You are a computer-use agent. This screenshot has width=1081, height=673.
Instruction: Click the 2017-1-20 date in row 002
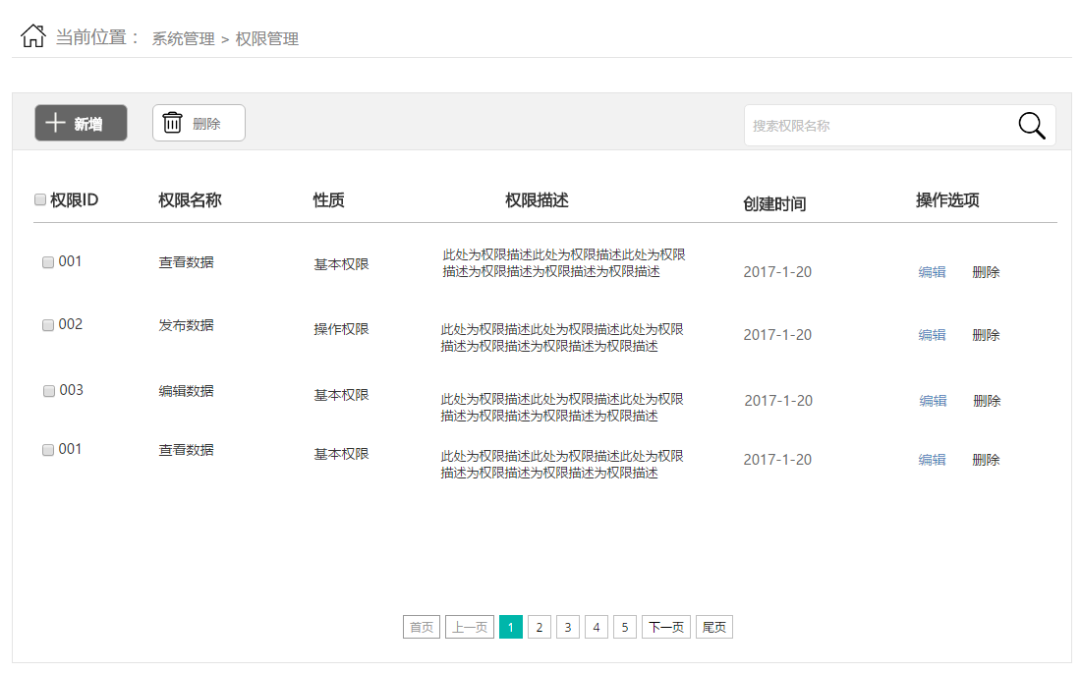tap(777, 334)
